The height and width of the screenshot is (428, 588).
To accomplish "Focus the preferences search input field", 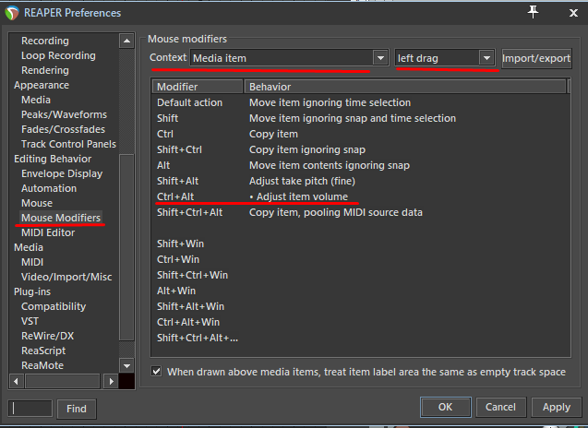I will [30, 408].
